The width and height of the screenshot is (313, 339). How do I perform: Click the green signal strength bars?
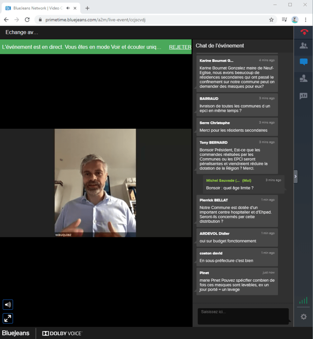click(303, 301)
